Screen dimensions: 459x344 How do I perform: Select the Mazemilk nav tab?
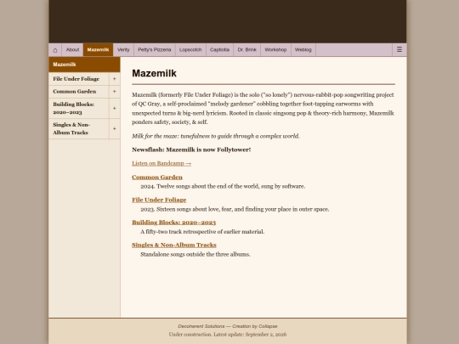coord(98,50)
